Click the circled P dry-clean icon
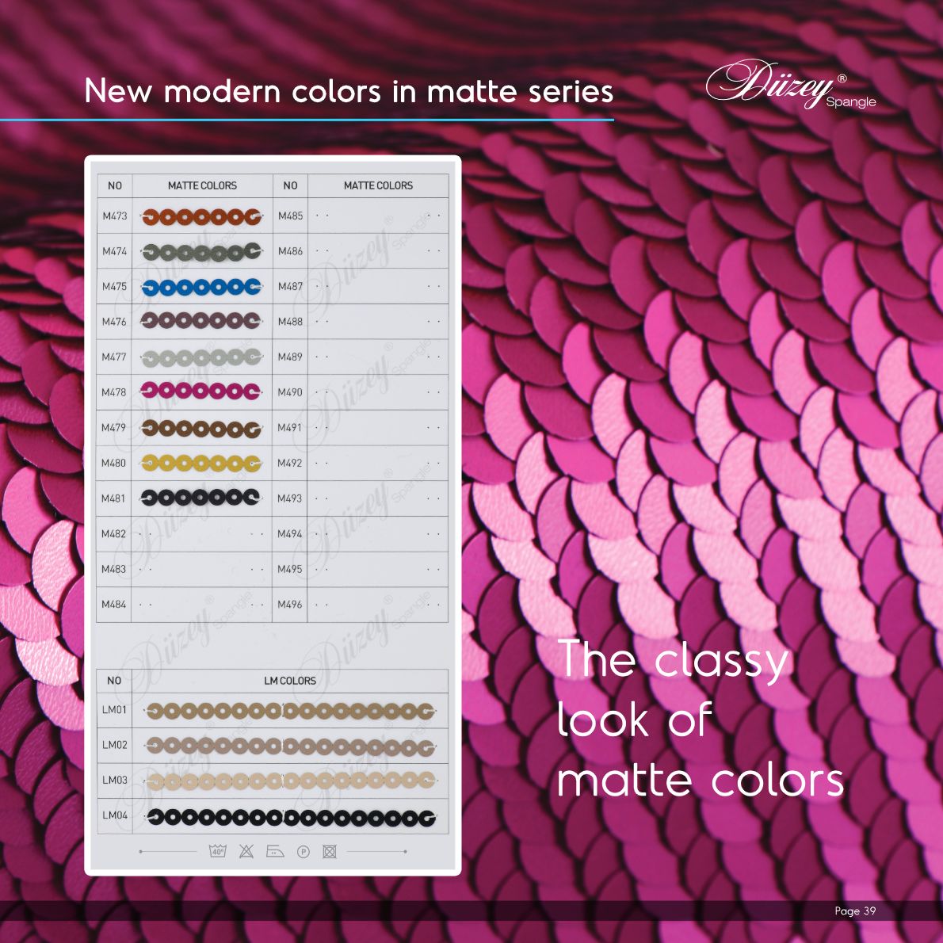The width and height of the screenshot is (943, 943). [303, 852]
